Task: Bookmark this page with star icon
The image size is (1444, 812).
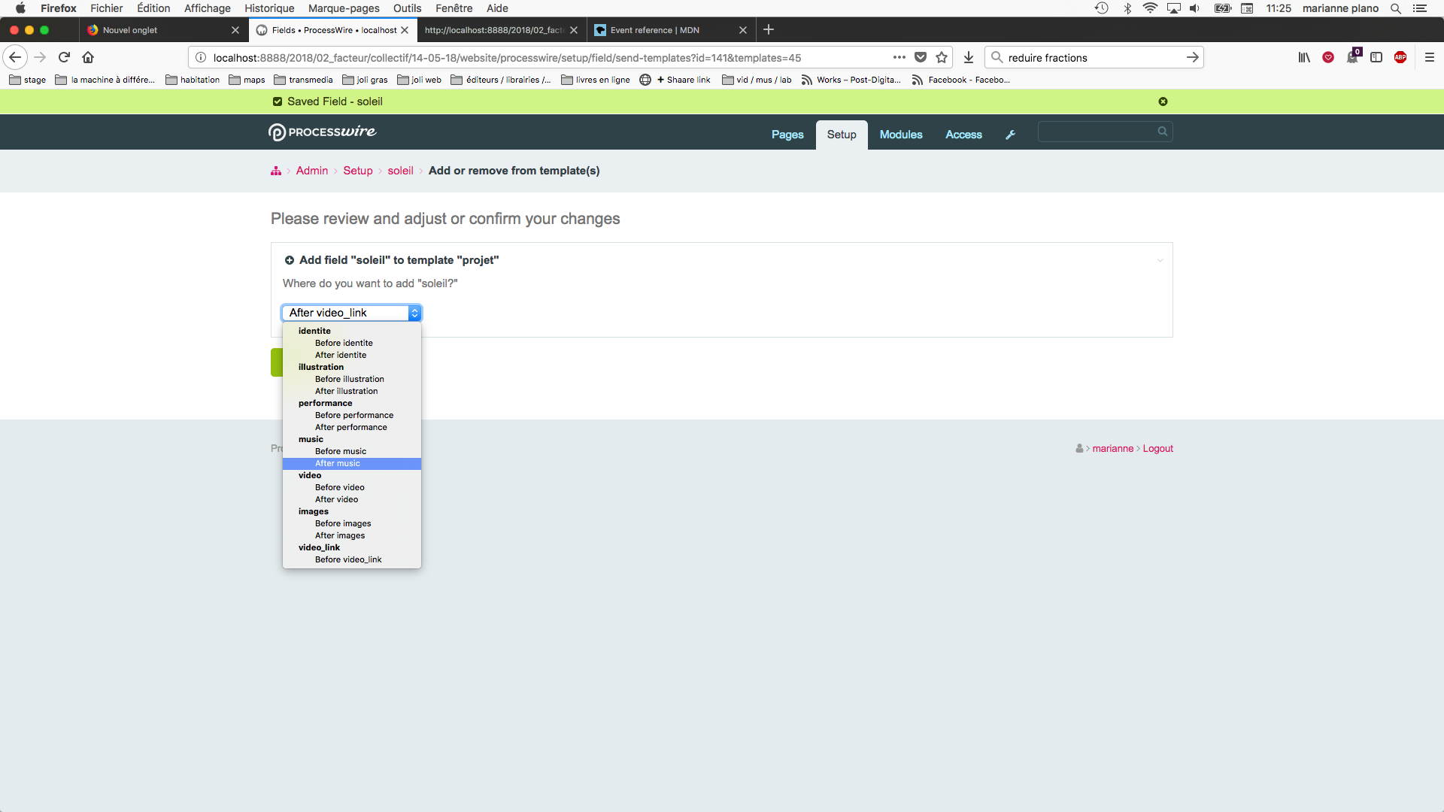Action: pos(942,57)
